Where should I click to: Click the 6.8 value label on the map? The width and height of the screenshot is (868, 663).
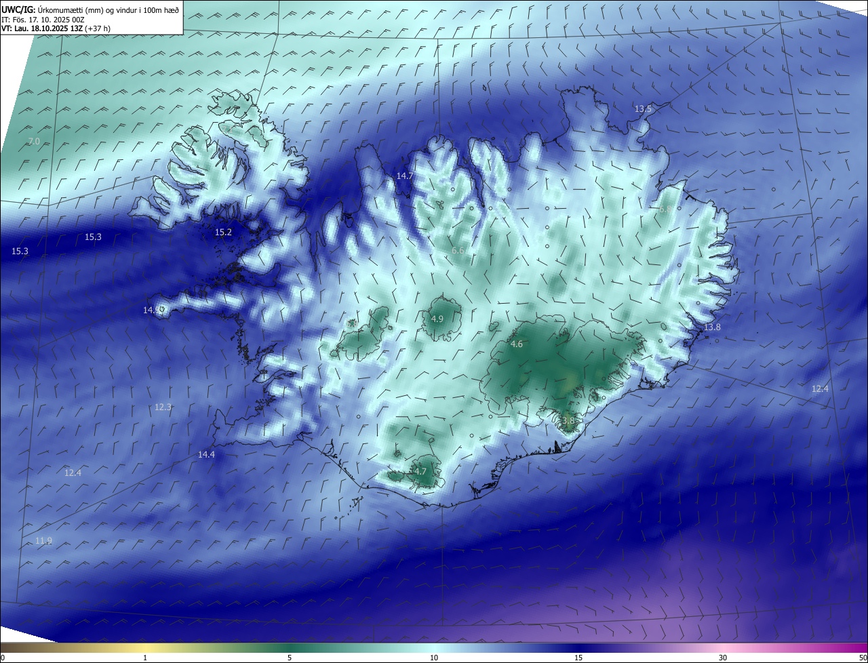(665, 210)
